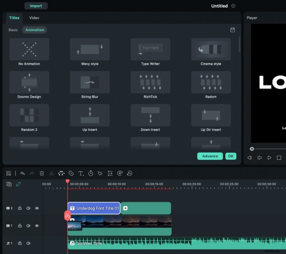Image resolution: width=286 pixels, height=254 pixels.
Task: Choose the Type Writer animation thumbnail
Action: click(x=151, y=49)
